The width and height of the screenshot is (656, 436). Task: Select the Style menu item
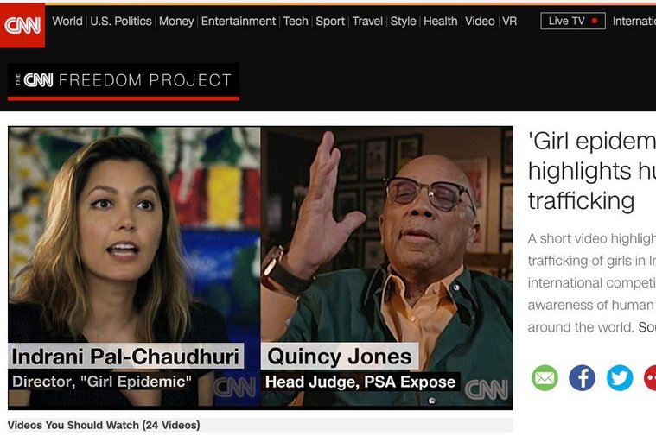tap(403, 21)
